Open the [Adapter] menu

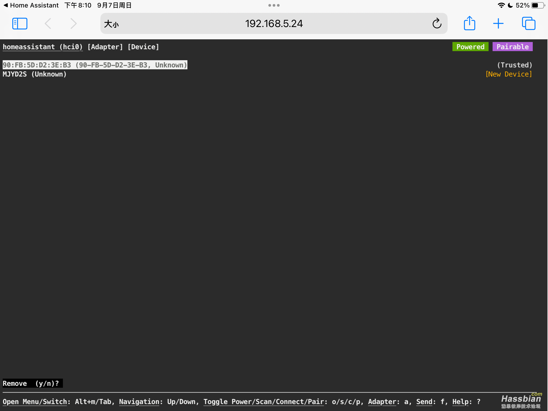tap(105, 47)
